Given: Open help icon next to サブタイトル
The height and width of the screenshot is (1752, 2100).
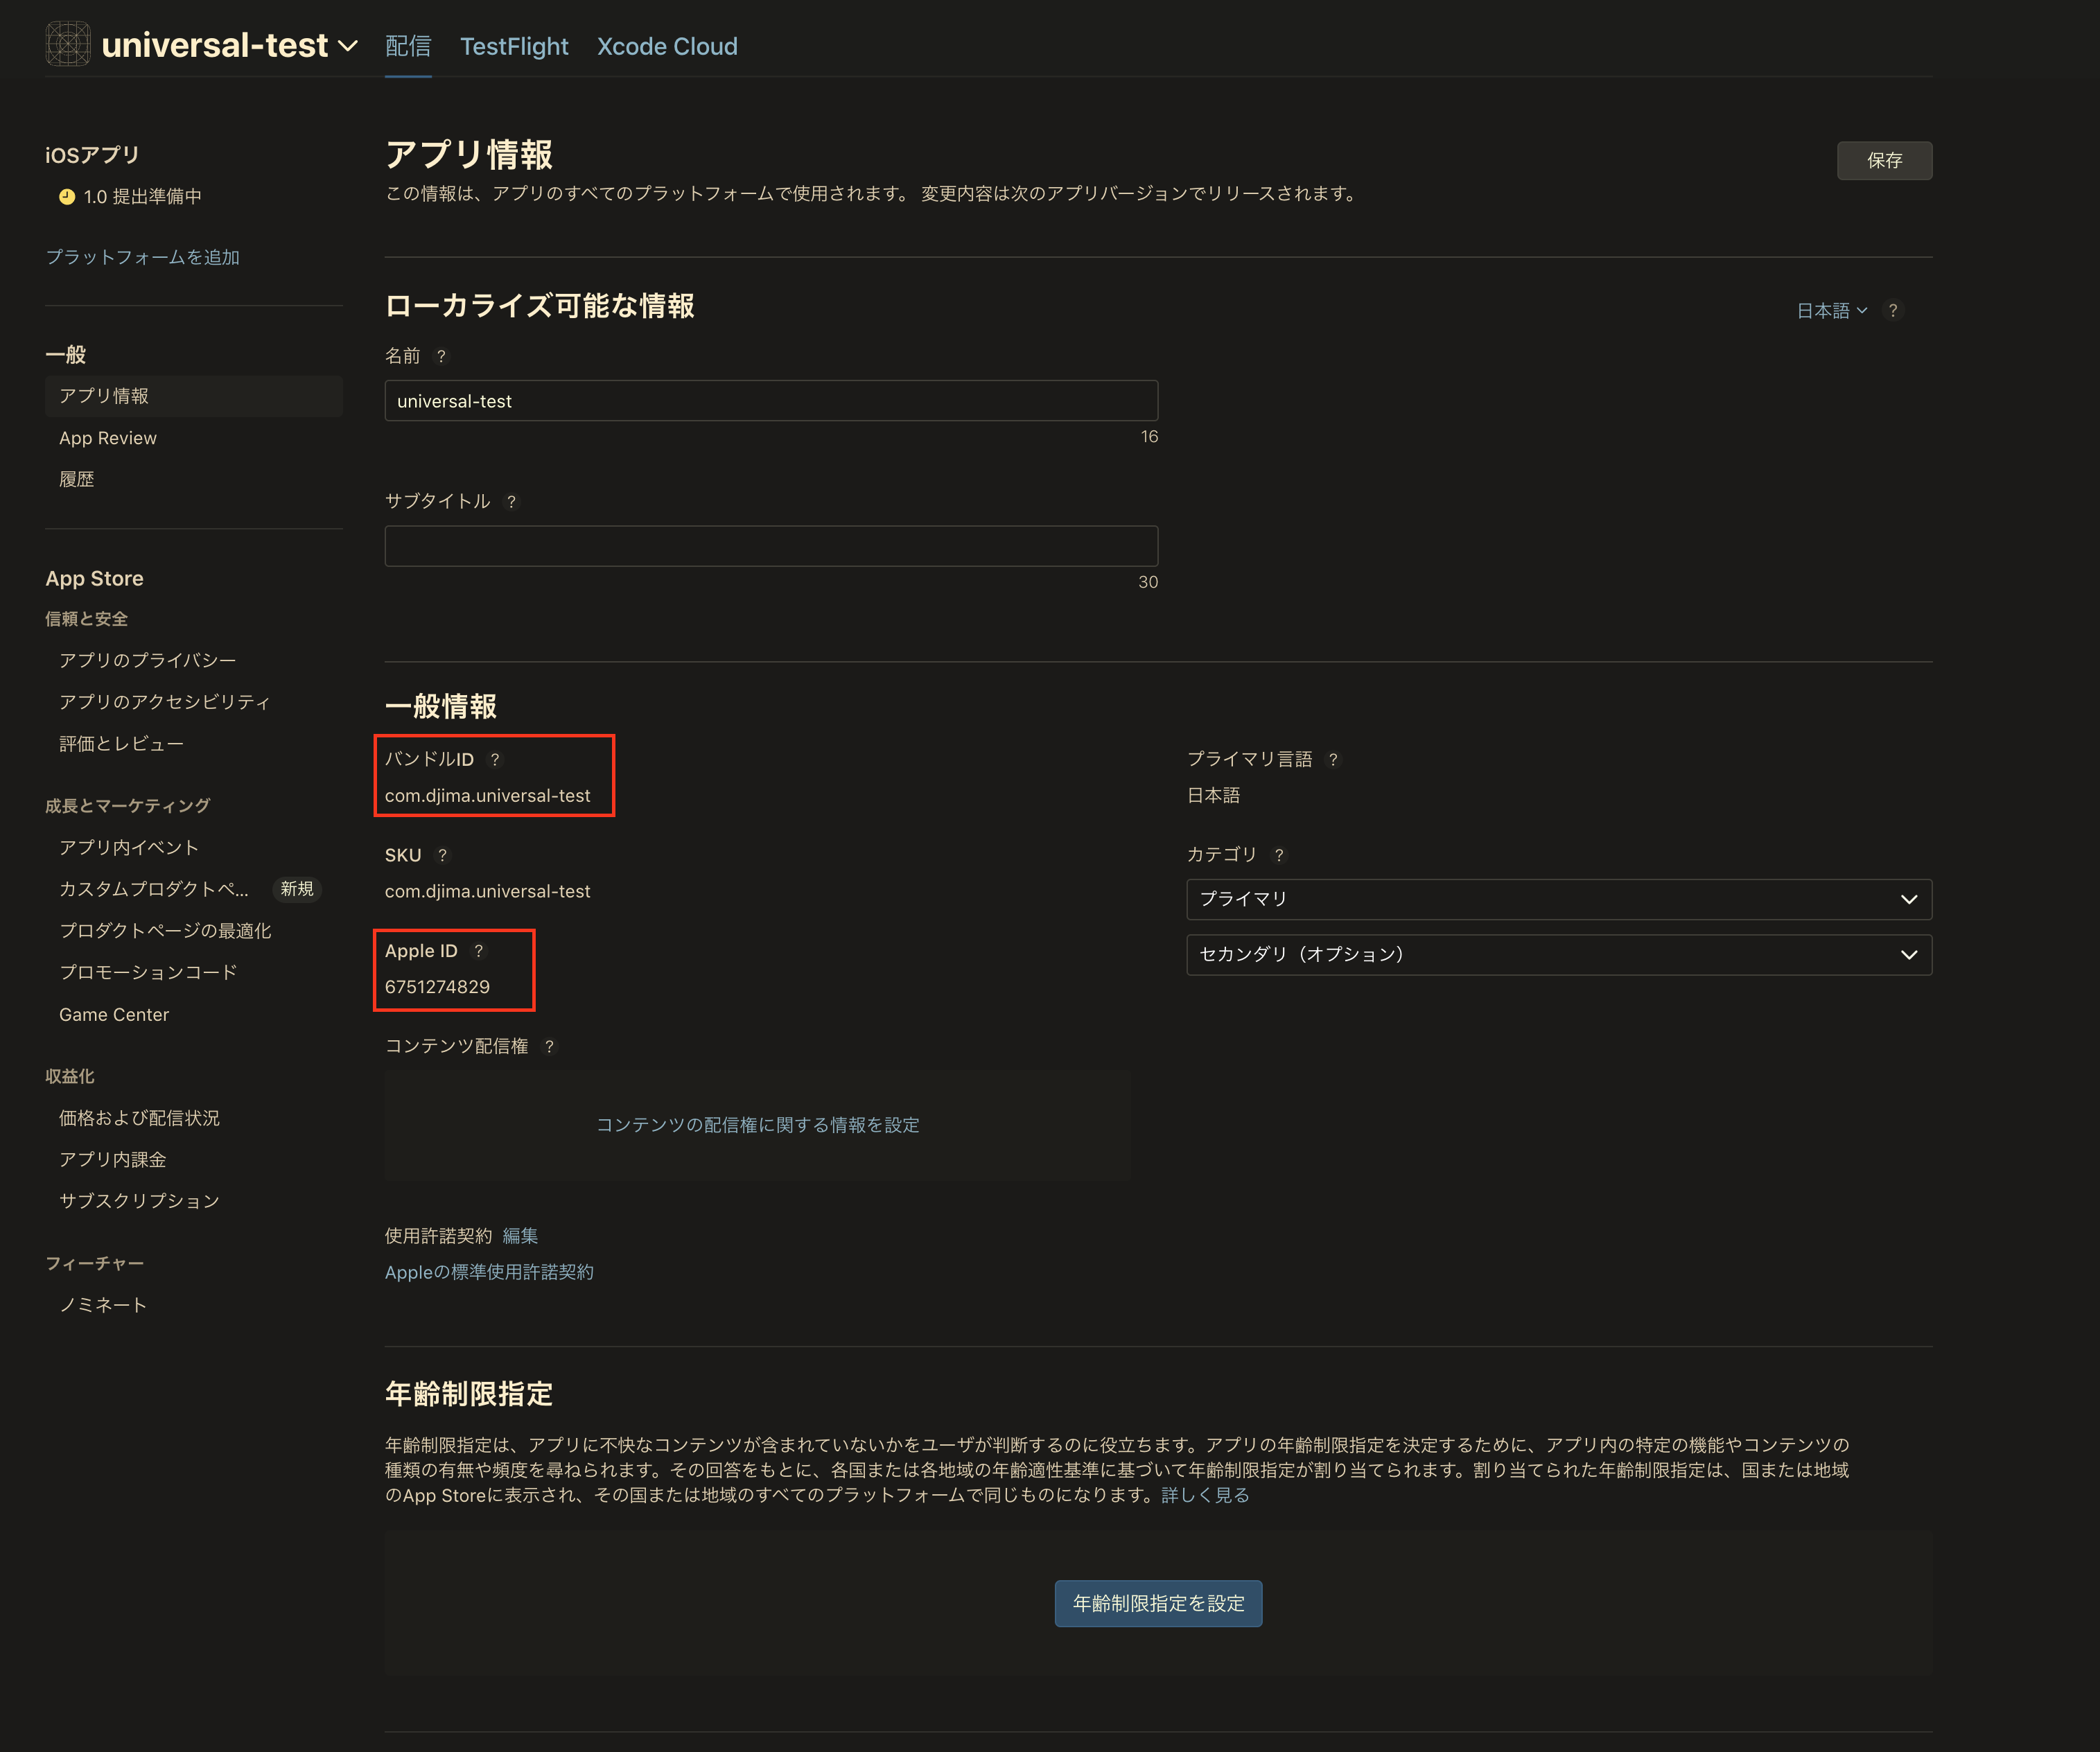Looking at the screenshot, I should [511, 501].
